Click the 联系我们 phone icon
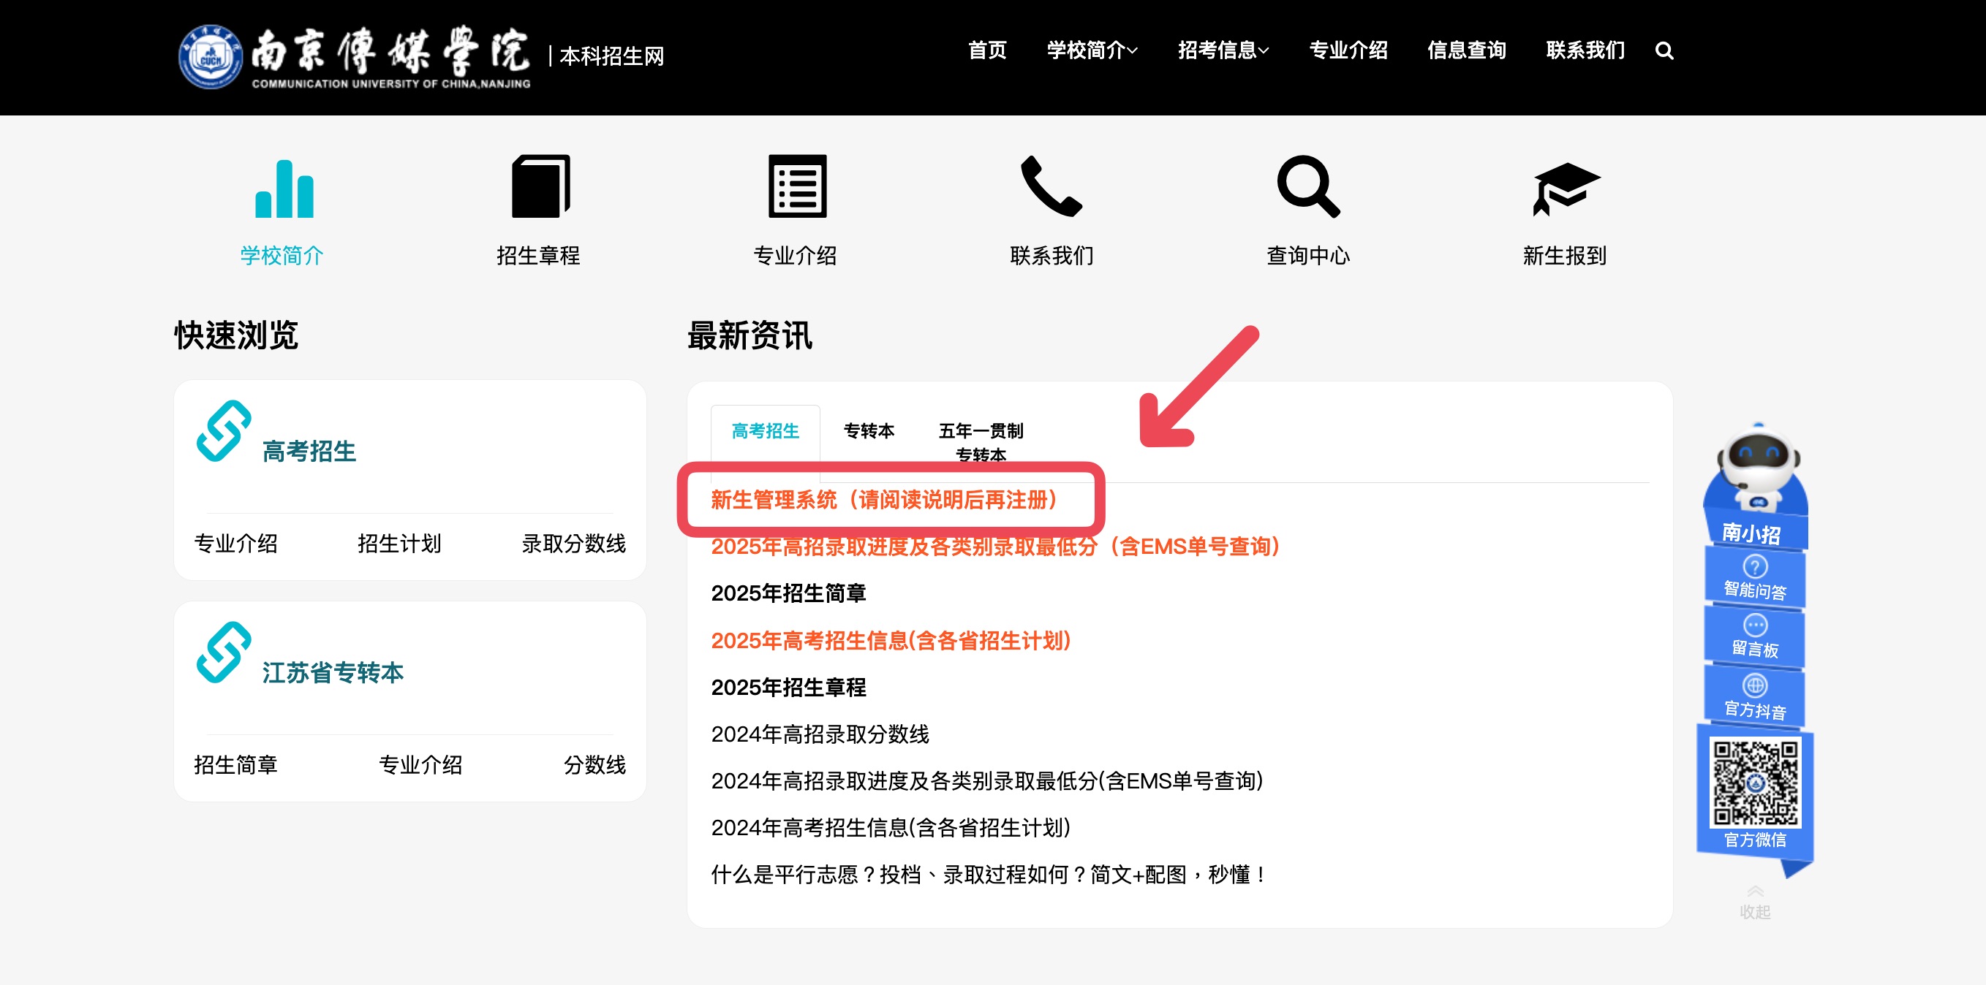1986x985 pixels. tap(1051, 187)
